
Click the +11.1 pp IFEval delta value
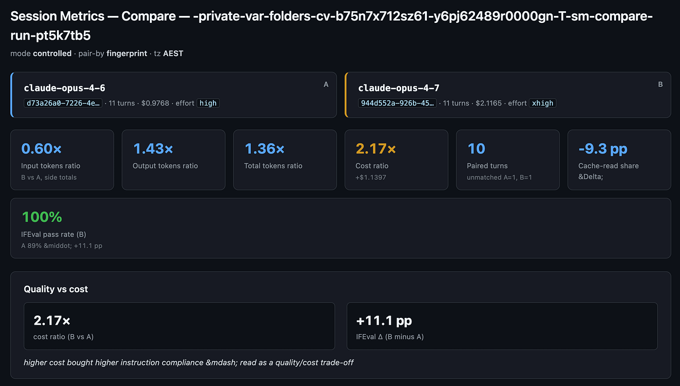[384, 321]
